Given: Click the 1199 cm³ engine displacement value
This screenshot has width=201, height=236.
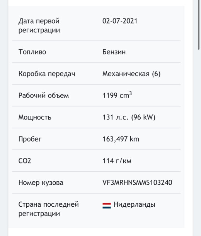Looking at the screenshot, I should pyautogui.click(x=117, y=95).
